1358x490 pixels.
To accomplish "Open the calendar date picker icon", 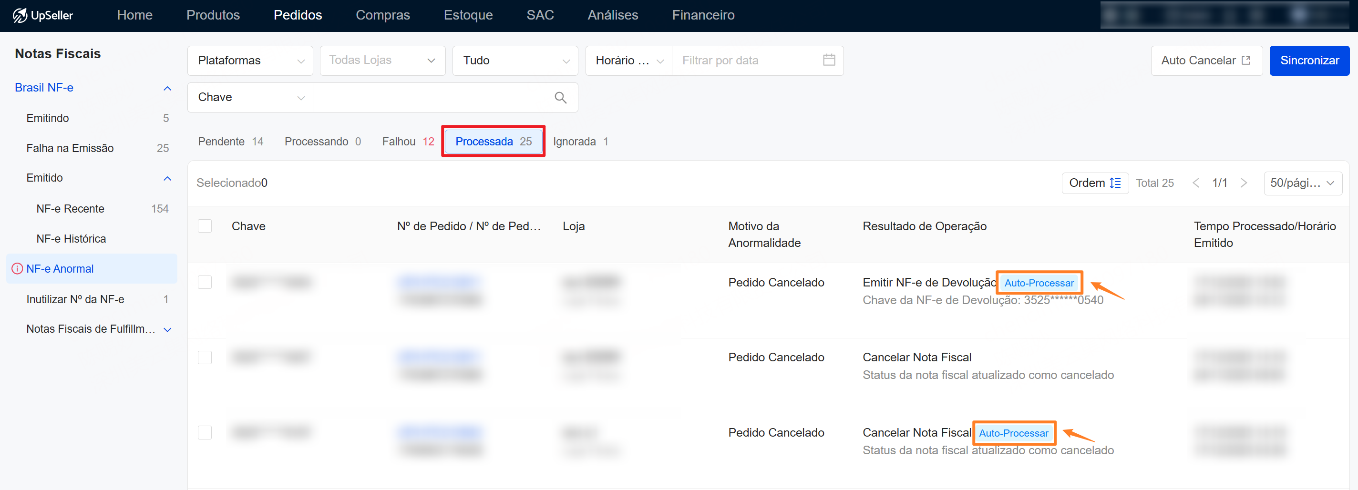I will [828, 60].
